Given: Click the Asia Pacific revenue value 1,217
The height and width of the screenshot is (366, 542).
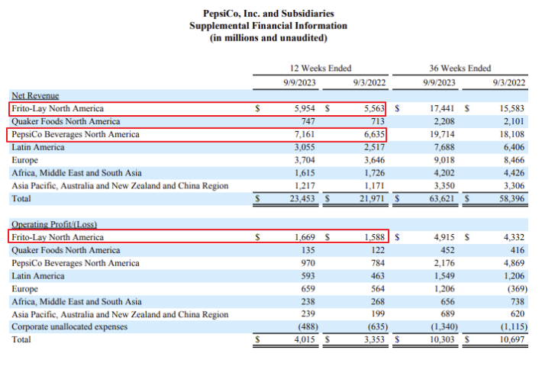Looking at the screenshot, I should coord(305,186).
